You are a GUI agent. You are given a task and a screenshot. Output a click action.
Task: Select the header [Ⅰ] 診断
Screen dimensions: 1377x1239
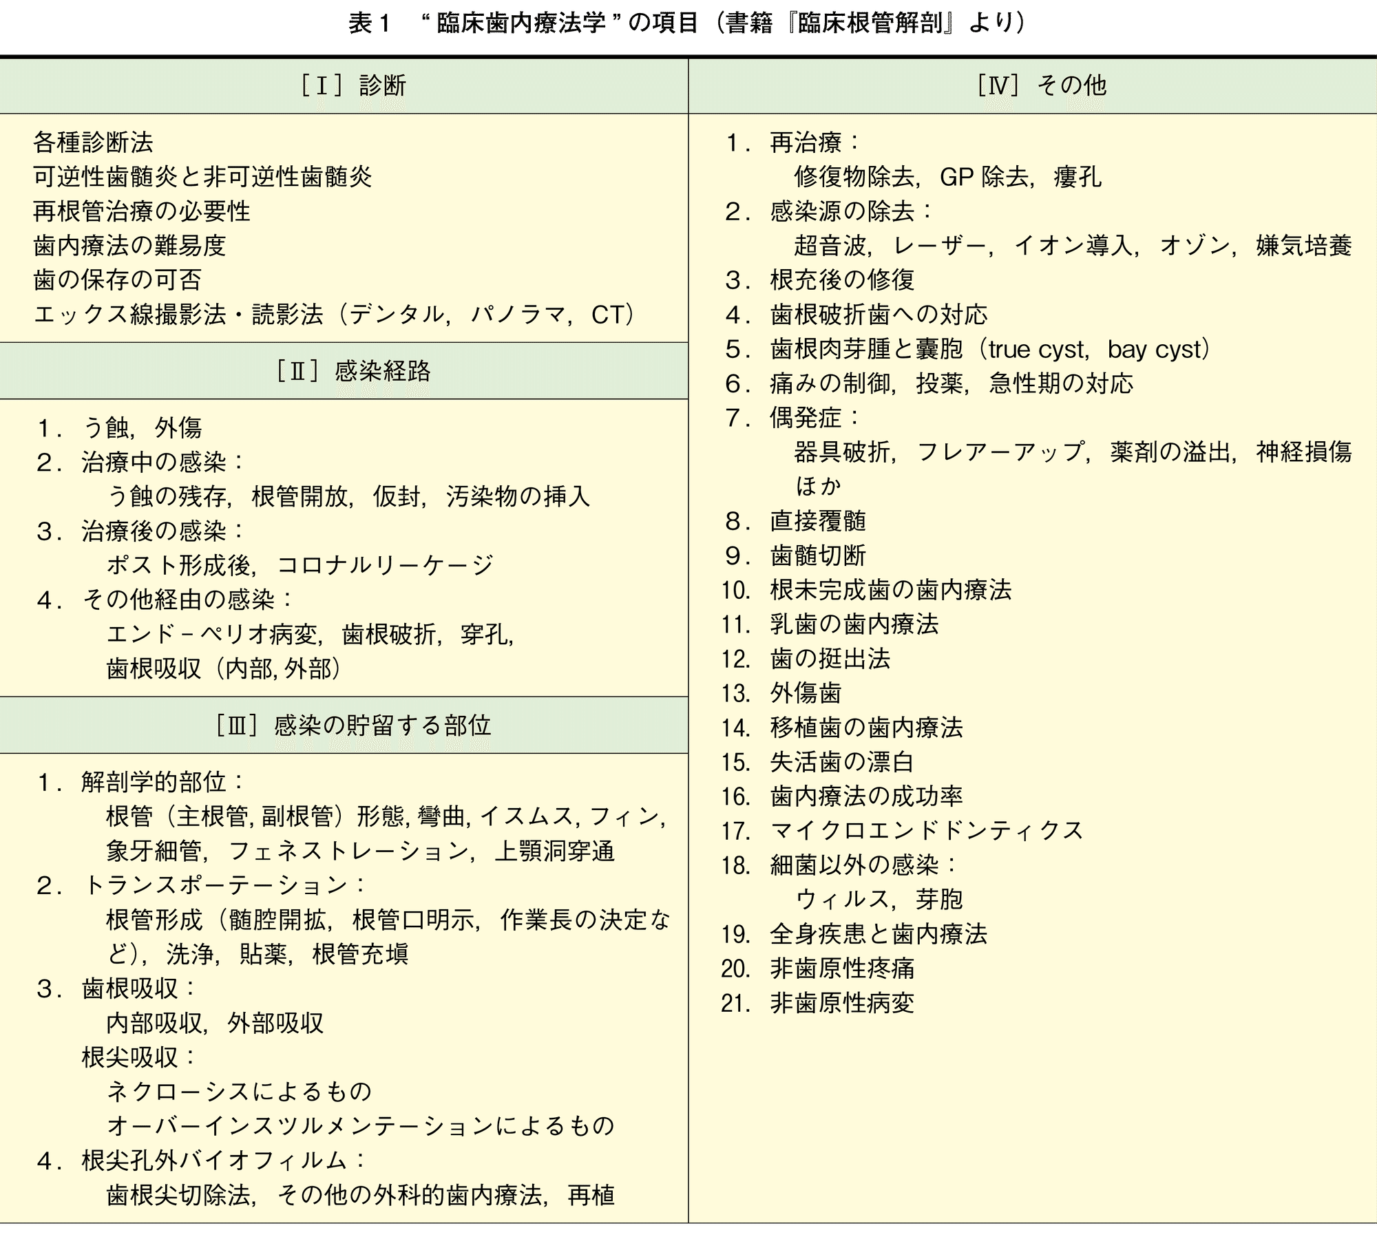point(353,85)
